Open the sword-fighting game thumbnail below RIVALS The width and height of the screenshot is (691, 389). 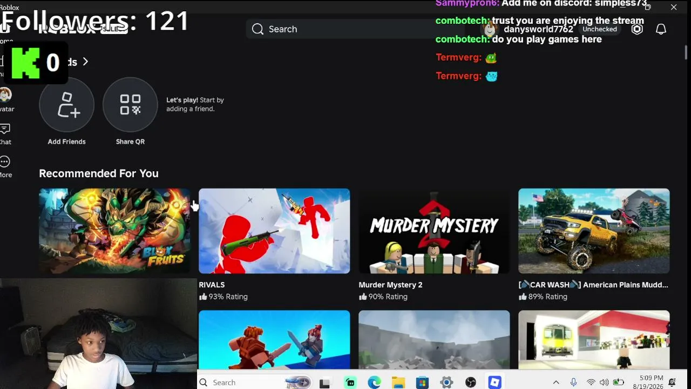click(x=274, y=340)
